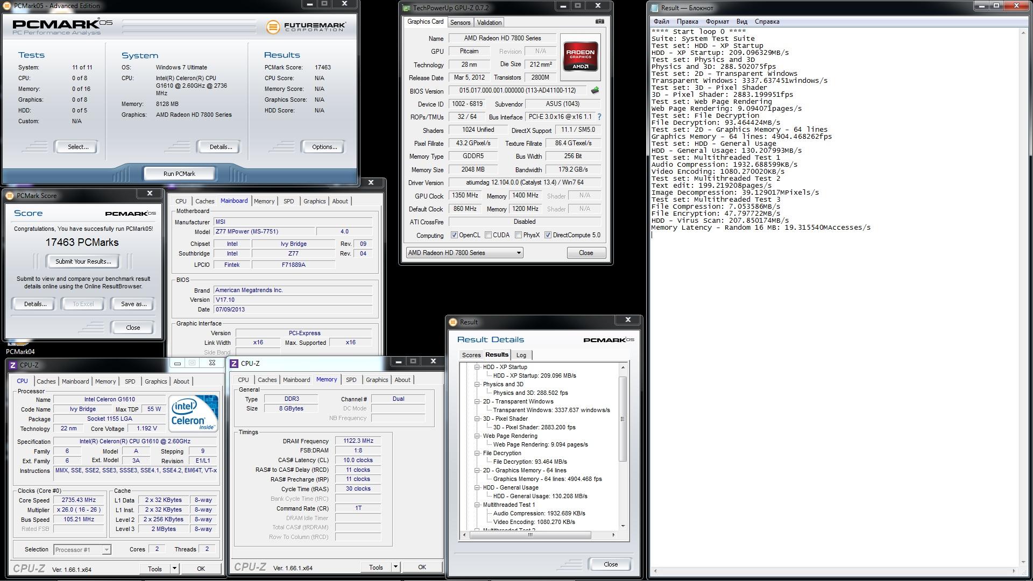Click the Result Details horizontal scrollbar thumb
This screenshot has width=1033, height=581.
[530, 535]
